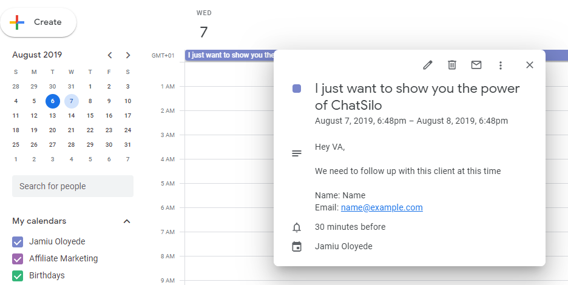Click the calendar icon beside Jamiu Oloyede
The width and height of the screenshot is (568, 285).
point(297,247)
